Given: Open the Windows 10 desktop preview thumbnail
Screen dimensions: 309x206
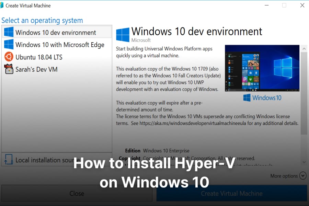Looking at the screenshot, I should point(262,68).
